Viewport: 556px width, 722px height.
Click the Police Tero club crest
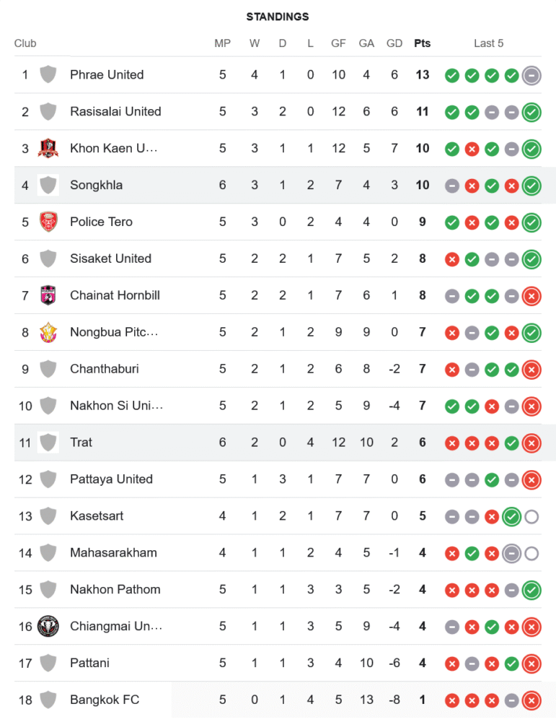[48, 222]
